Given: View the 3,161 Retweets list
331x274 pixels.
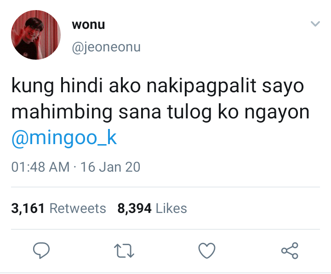Looking at the screenshot, I should tap(58, 208).
